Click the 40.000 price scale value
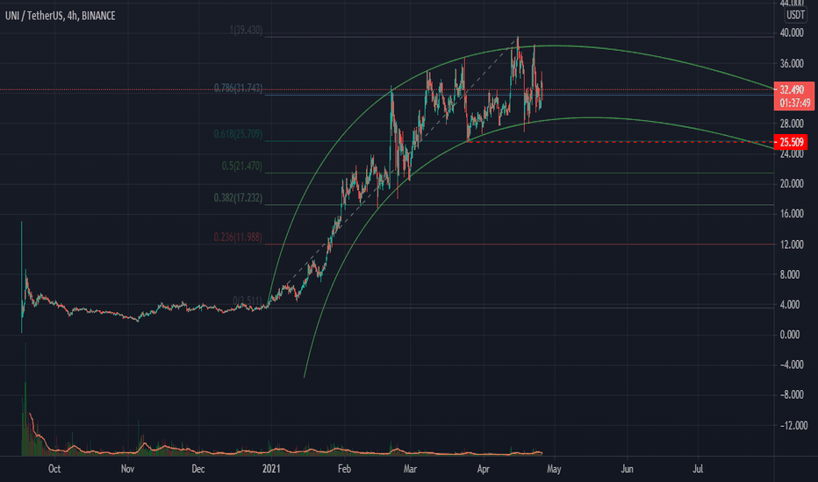 pyautogui.click(x=792, y=32)
